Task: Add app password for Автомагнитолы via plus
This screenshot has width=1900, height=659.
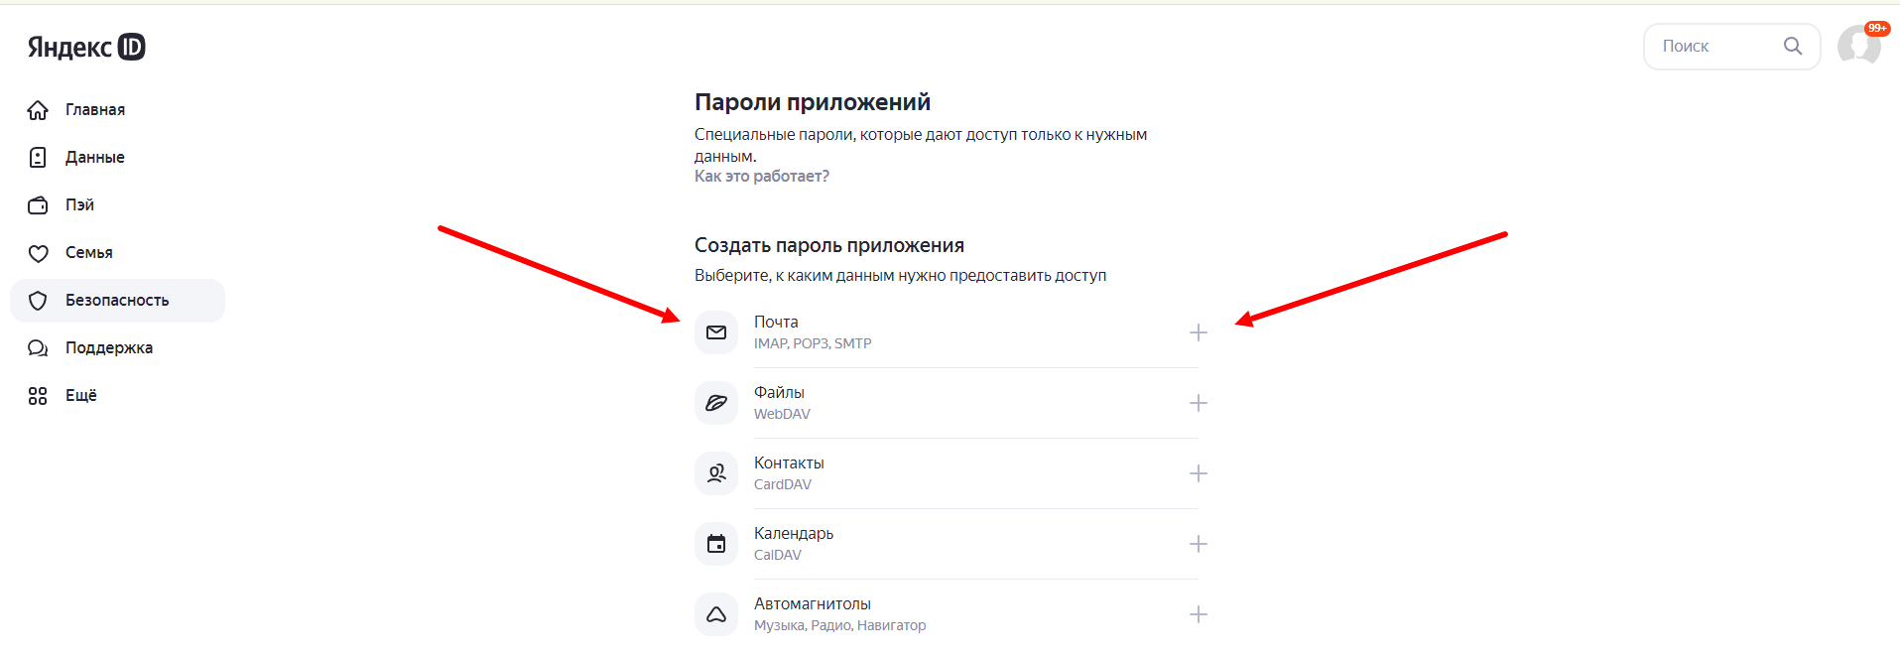Action: pyautogui.click(x=1199, y=614)
